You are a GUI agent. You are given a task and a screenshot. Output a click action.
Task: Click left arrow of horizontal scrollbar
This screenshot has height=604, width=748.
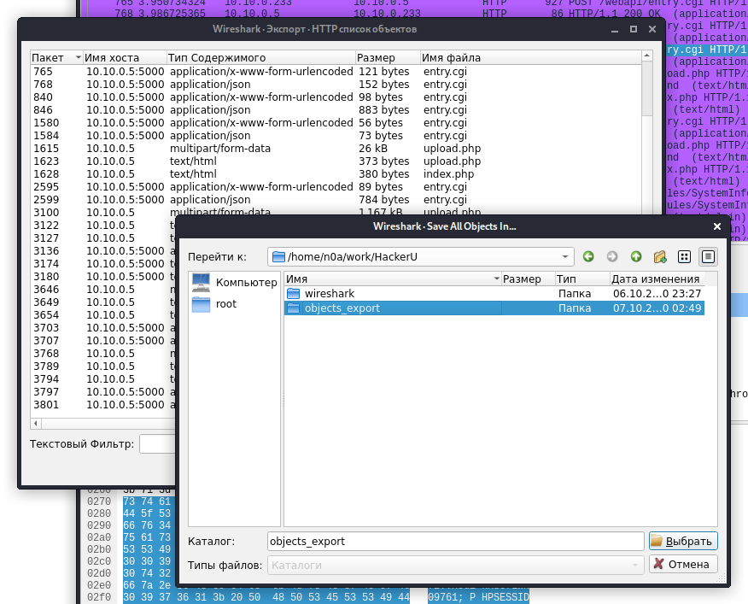(x=36, y=423)
